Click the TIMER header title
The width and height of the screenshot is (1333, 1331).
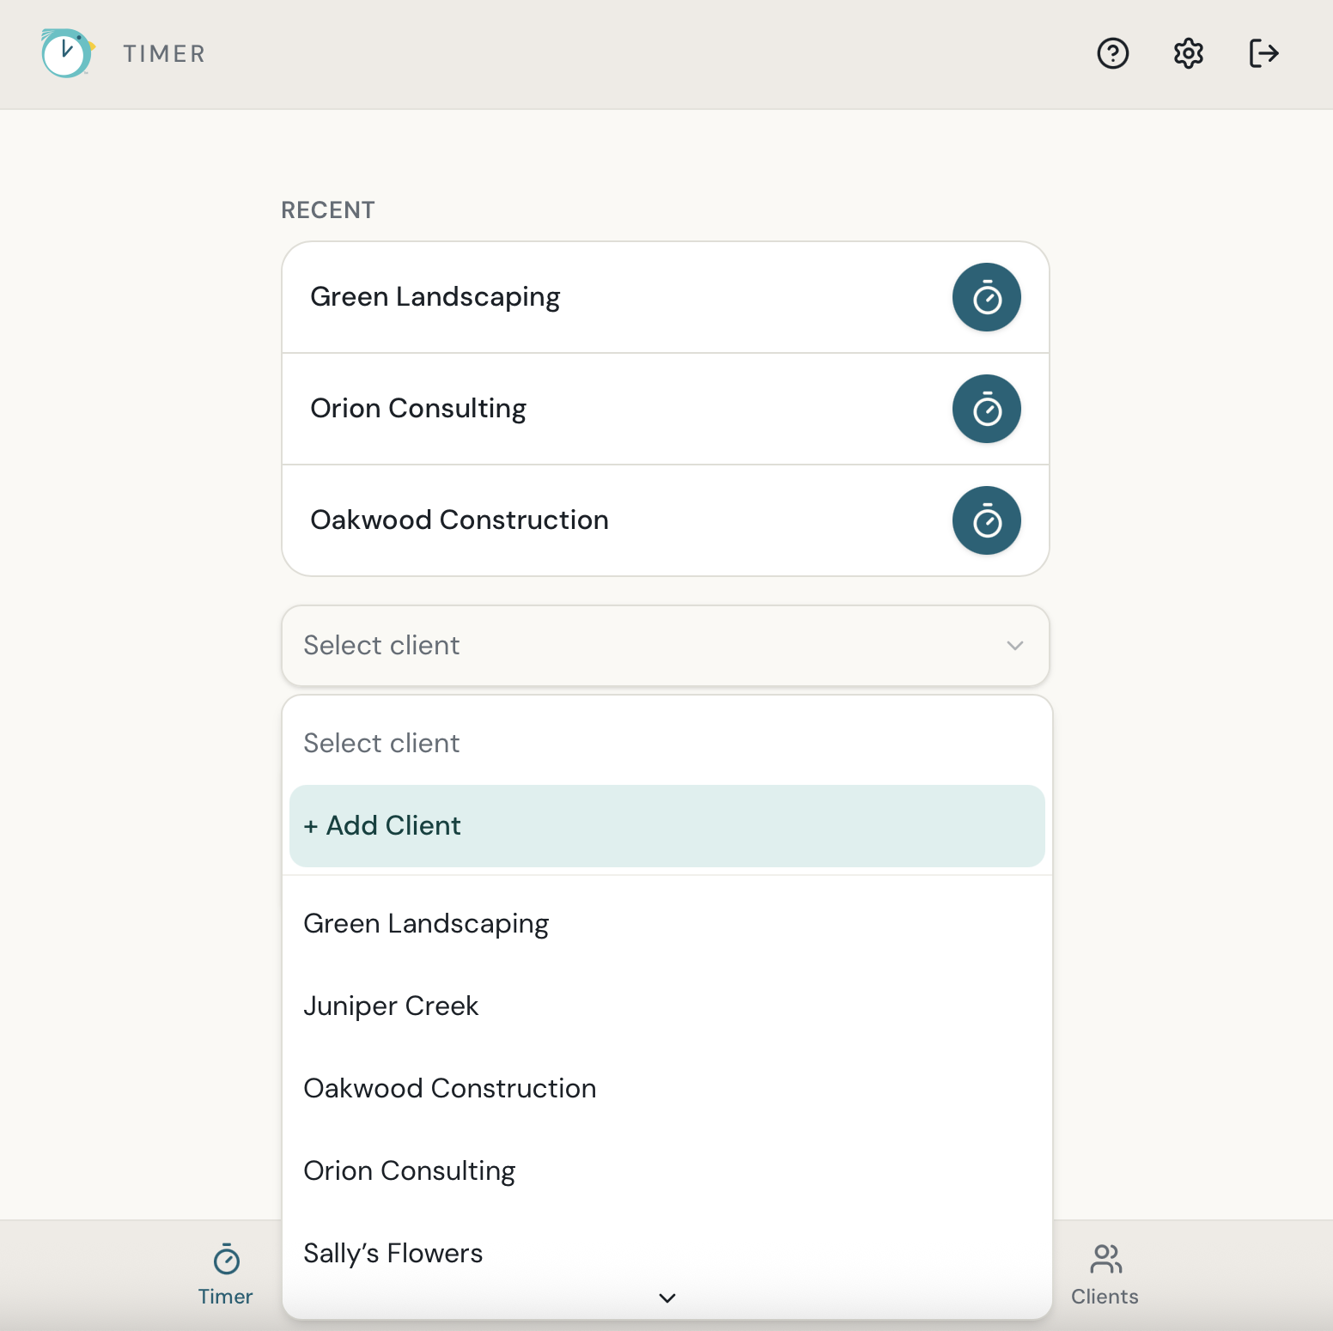coord(164,53)
